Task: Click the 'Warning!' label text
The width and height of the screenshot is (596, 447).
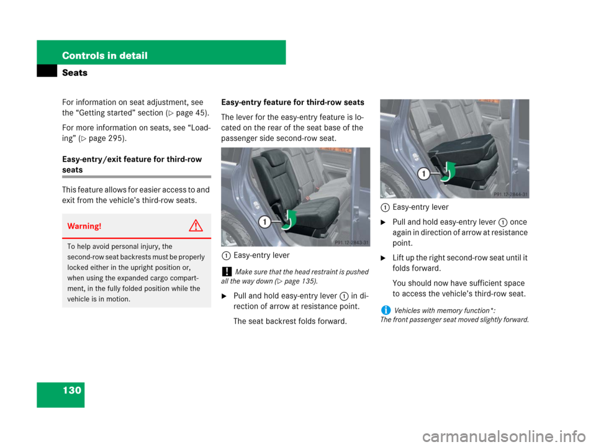Action: (84, 226)
